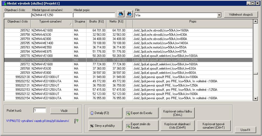262x136 pixels.
Task: Select row NZMN4-ME550
Action: click(128, 47)
